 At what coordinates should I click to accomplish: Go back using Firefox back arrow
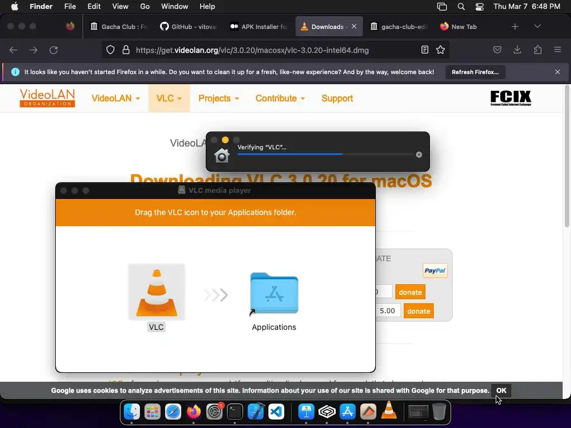click(x=13, y=50)
